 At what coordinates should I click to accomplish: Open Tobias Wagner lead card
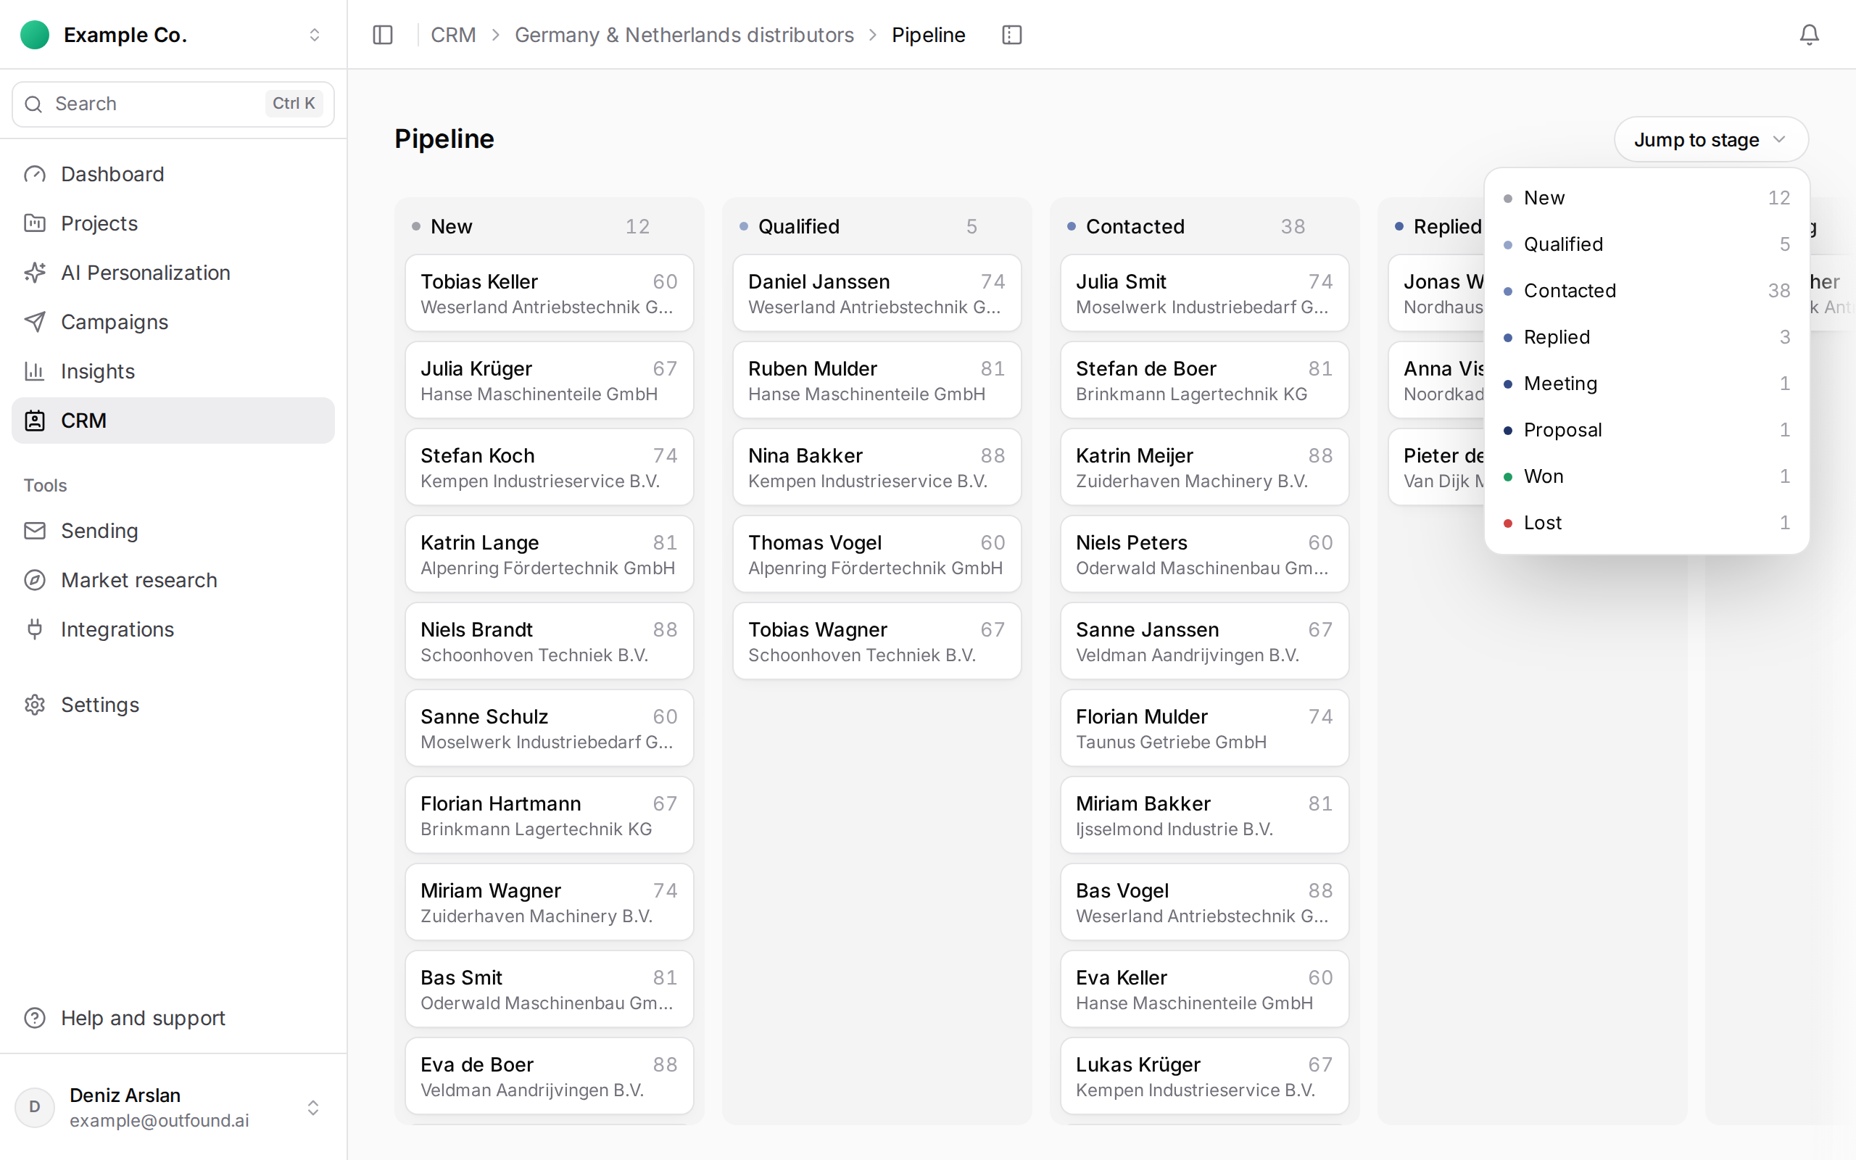coord(877,642)
